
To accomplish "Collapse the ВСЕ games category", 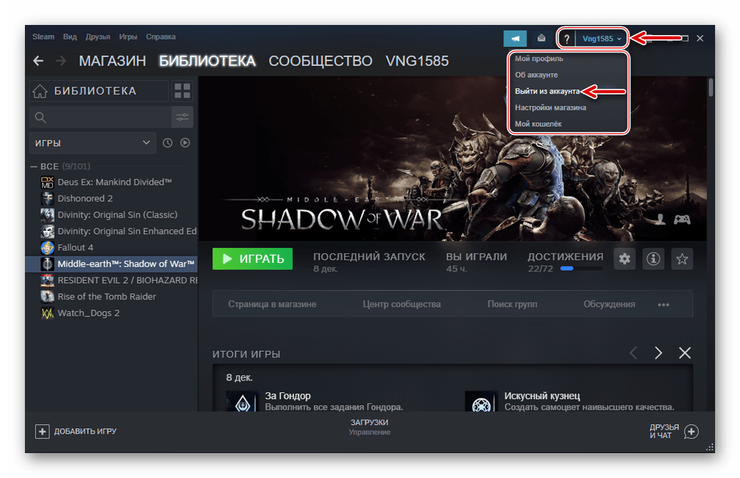I will point(33,166).
